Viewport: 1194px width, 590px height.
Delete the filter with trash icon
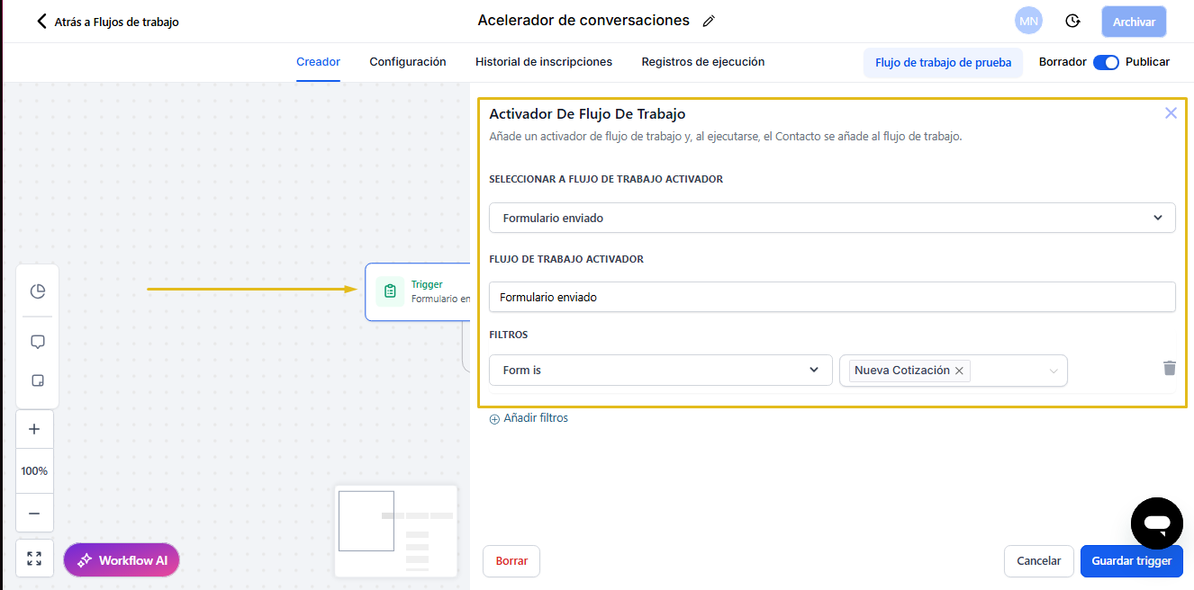(x=1170, y=368)
